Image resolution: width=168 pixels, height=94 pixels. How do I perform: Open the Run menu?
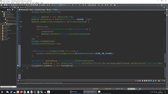(x=33, y=3)
